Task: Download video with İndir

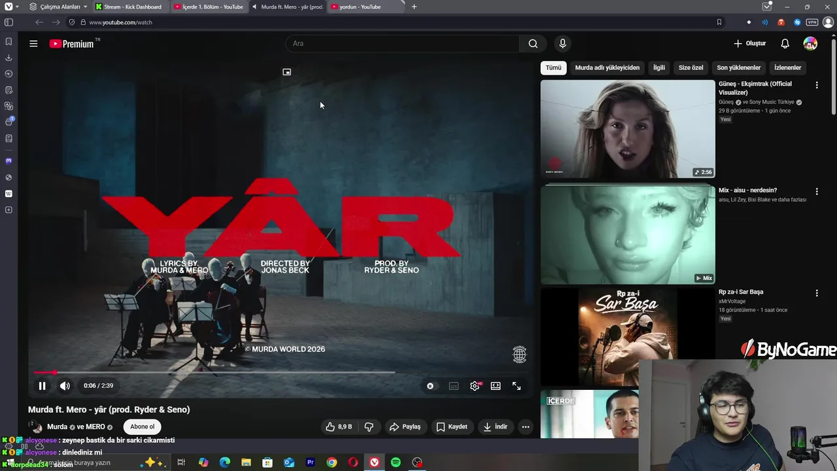Action: (495, 427)
